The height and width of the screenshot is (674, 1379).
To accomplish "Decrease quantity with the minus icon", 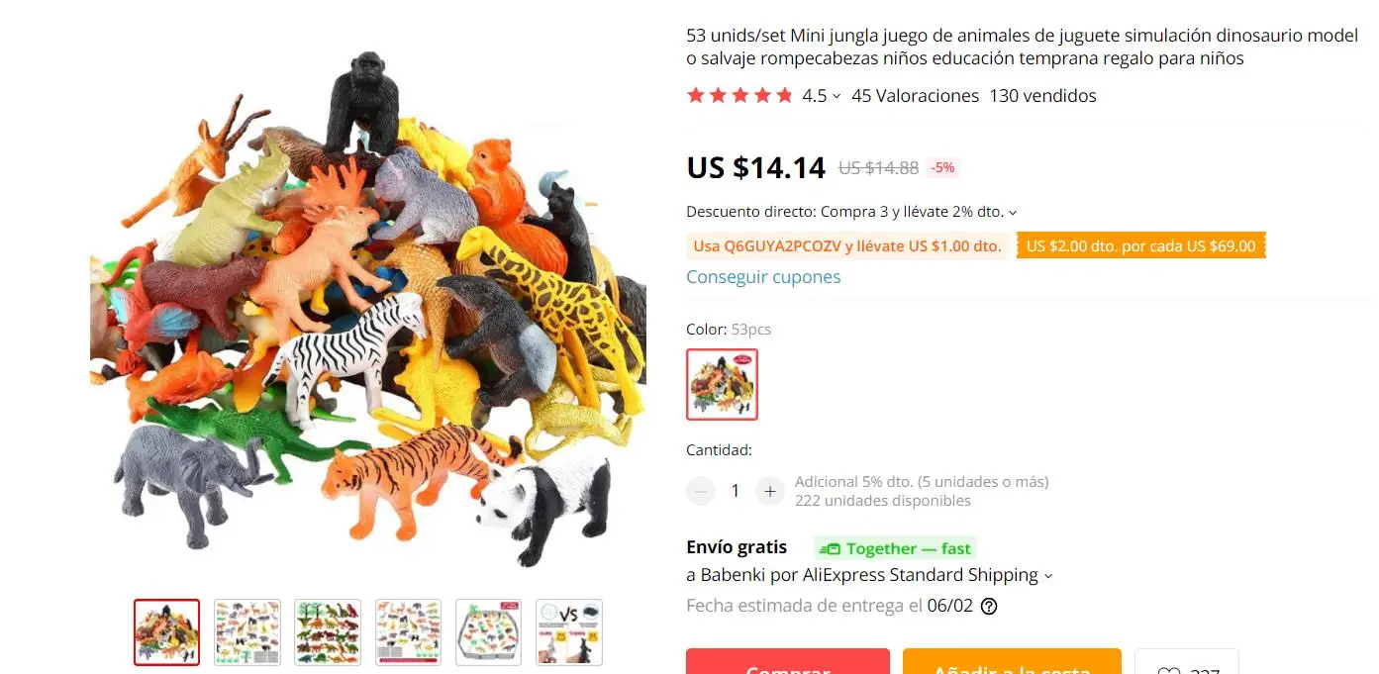I will [x=701, y=491].
